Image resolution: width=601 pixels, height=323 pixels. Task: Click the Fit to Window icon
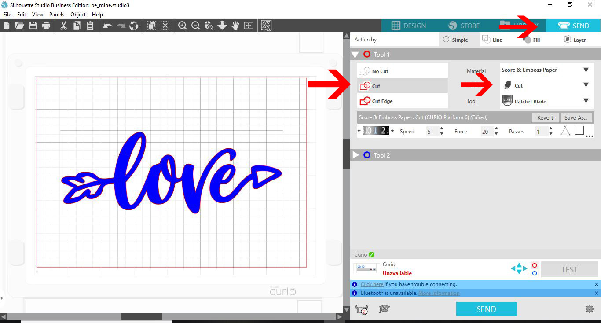click(x=249, y=26)
